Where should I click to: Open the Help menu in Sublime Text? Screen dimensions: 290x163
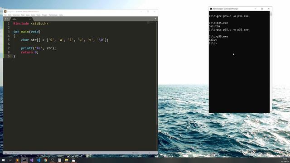pos(61,15)
